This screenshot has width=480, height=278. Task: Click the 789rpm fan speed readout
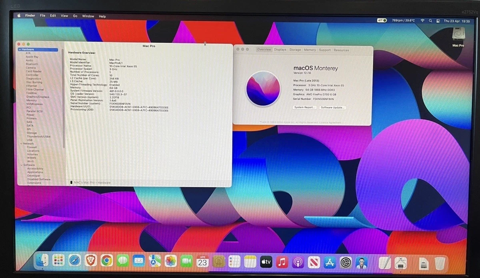coord(403,20)
